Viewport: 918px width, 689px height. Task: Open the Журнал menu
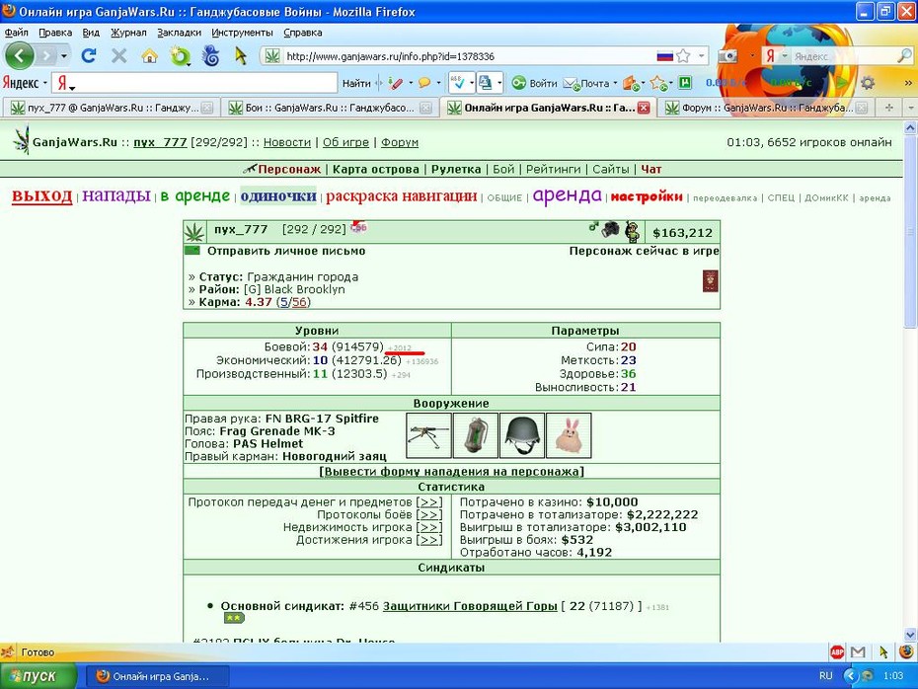[128, 33]
